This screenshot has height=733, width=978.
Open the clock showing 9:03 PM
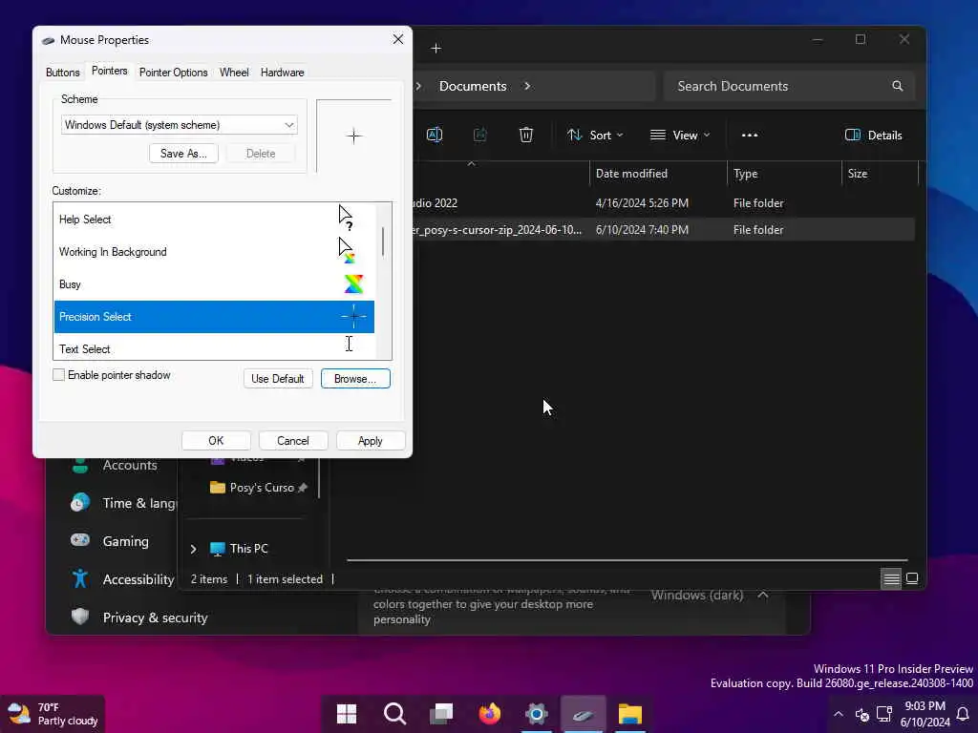(925, 714)
